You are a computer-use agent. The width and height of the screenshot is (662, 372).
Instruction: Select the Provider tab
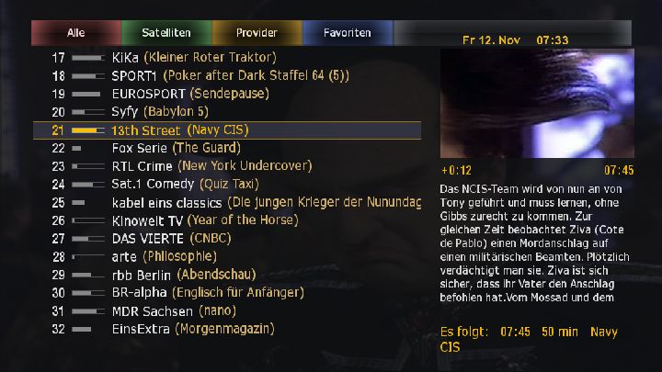point(257,32)
